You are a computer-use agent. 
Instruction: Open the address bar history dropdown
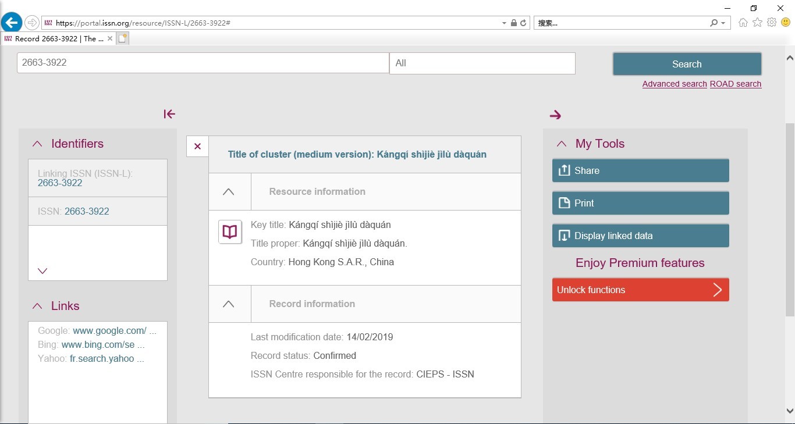[x=504, y=23]
